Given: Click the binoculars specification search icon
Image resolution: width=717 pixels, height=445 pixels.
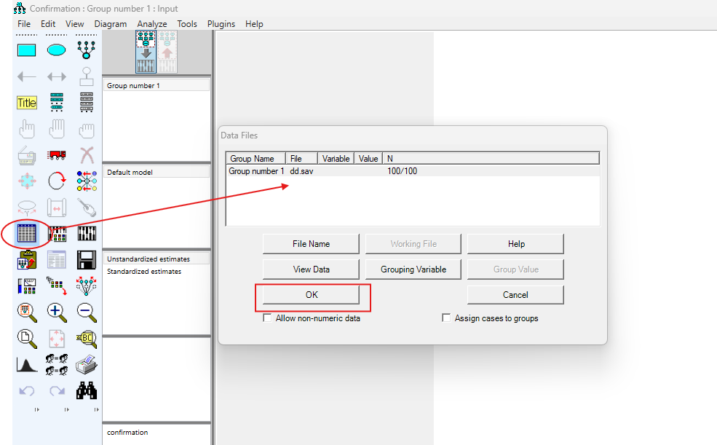Looking at the screenshot, I should click(87, 391).
